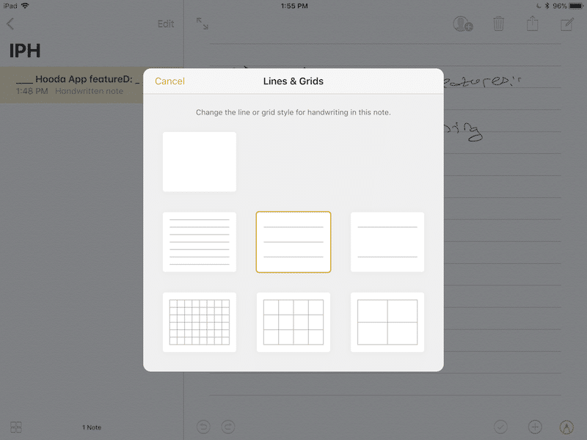Select the blank paper style
This screenshot has height=440, width=587.
tap(200, 162)
